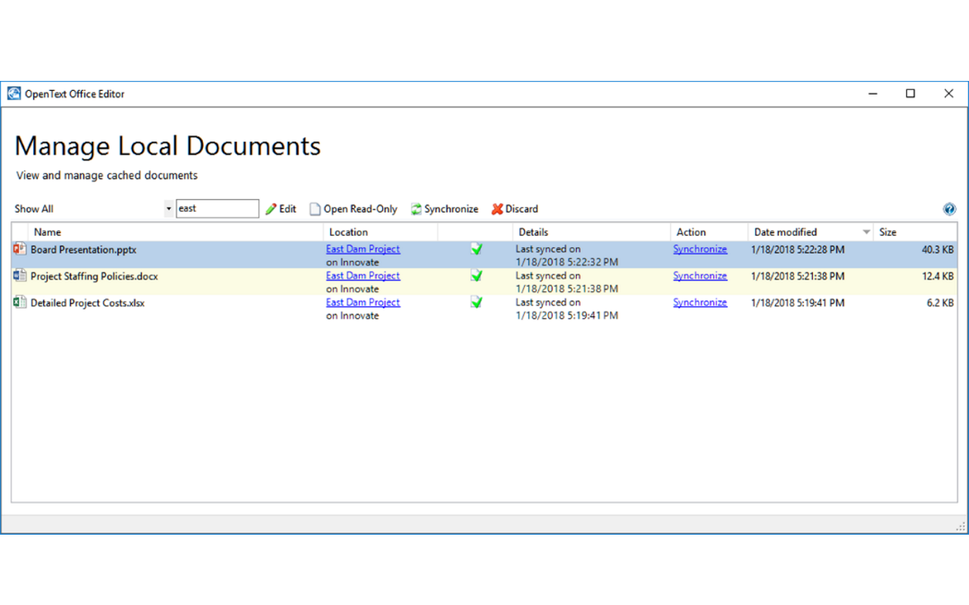Open the East Dam Project link for Board Presentation
The height and width of the screenshot is (605, 969).
pos(363,248)
